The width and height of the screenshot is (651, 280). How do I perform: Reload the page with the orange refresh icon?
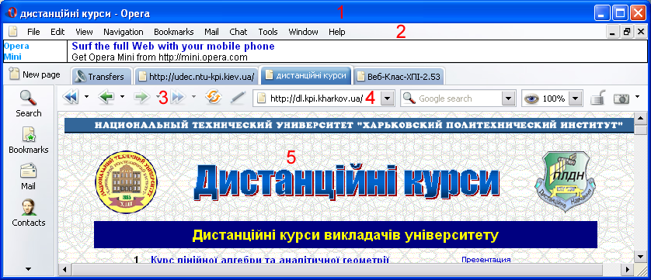pyautogui.click(x=214, y=98)
